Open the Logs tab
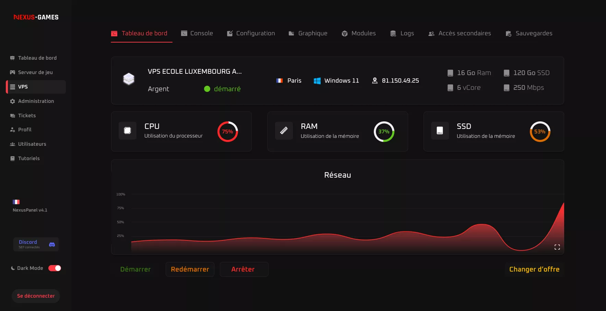 click(x=402, y=33)
